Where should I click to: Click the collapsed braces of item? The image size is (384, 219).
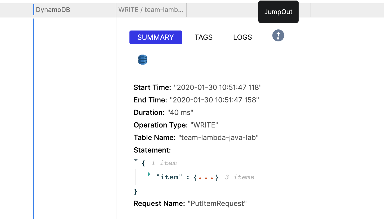[x=206, y=177]
